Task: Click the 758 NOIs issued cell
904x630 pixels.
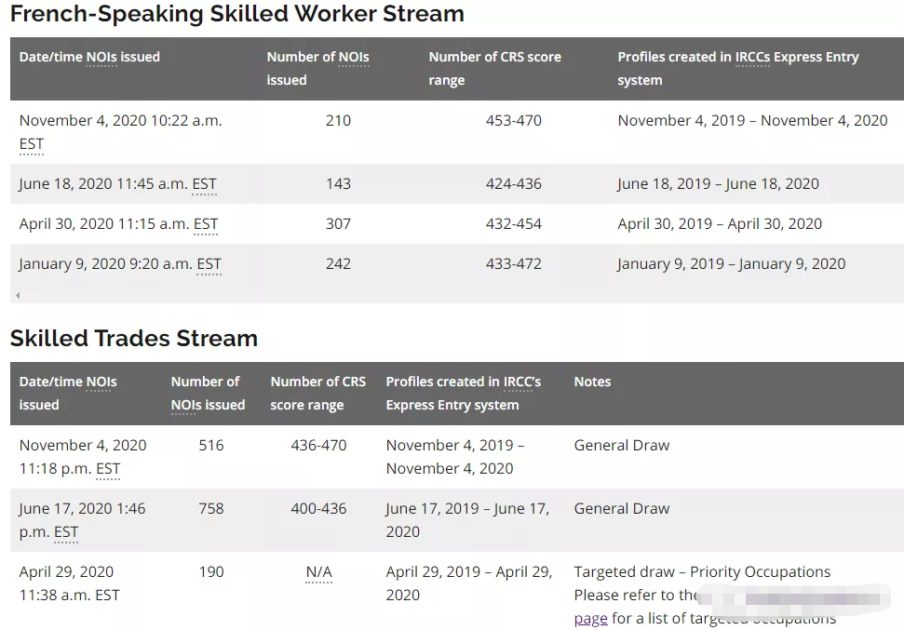Action: pos(211,509)
